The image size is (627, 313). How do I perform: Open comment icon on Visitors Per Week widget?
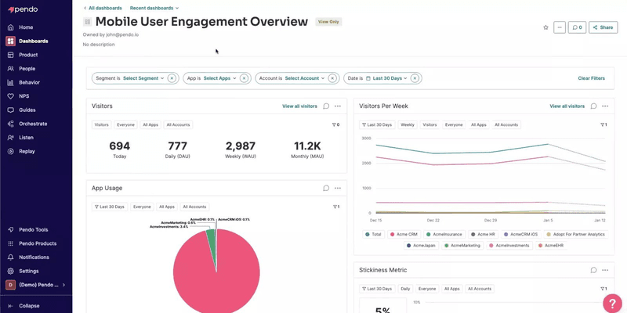click(x=593, y=106)
